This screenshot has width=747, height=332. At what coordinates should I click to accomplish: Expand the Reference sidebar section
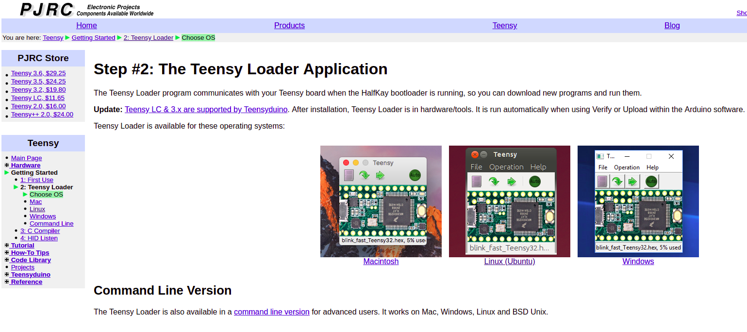point(7,282)
